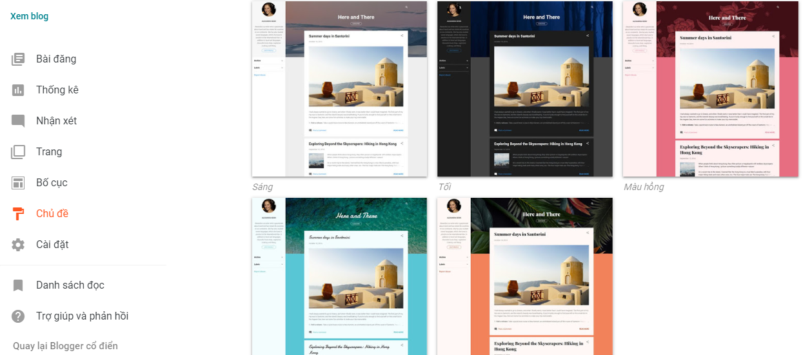Screen dimensions: 803x355
Task: Open the Xem blog link
Action: pyautogui.click(x=29, y=16)
